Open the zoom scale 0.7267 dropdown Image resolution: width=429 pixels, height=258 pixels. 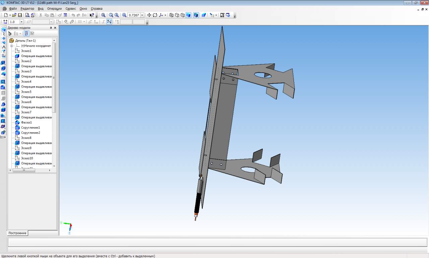142,15
